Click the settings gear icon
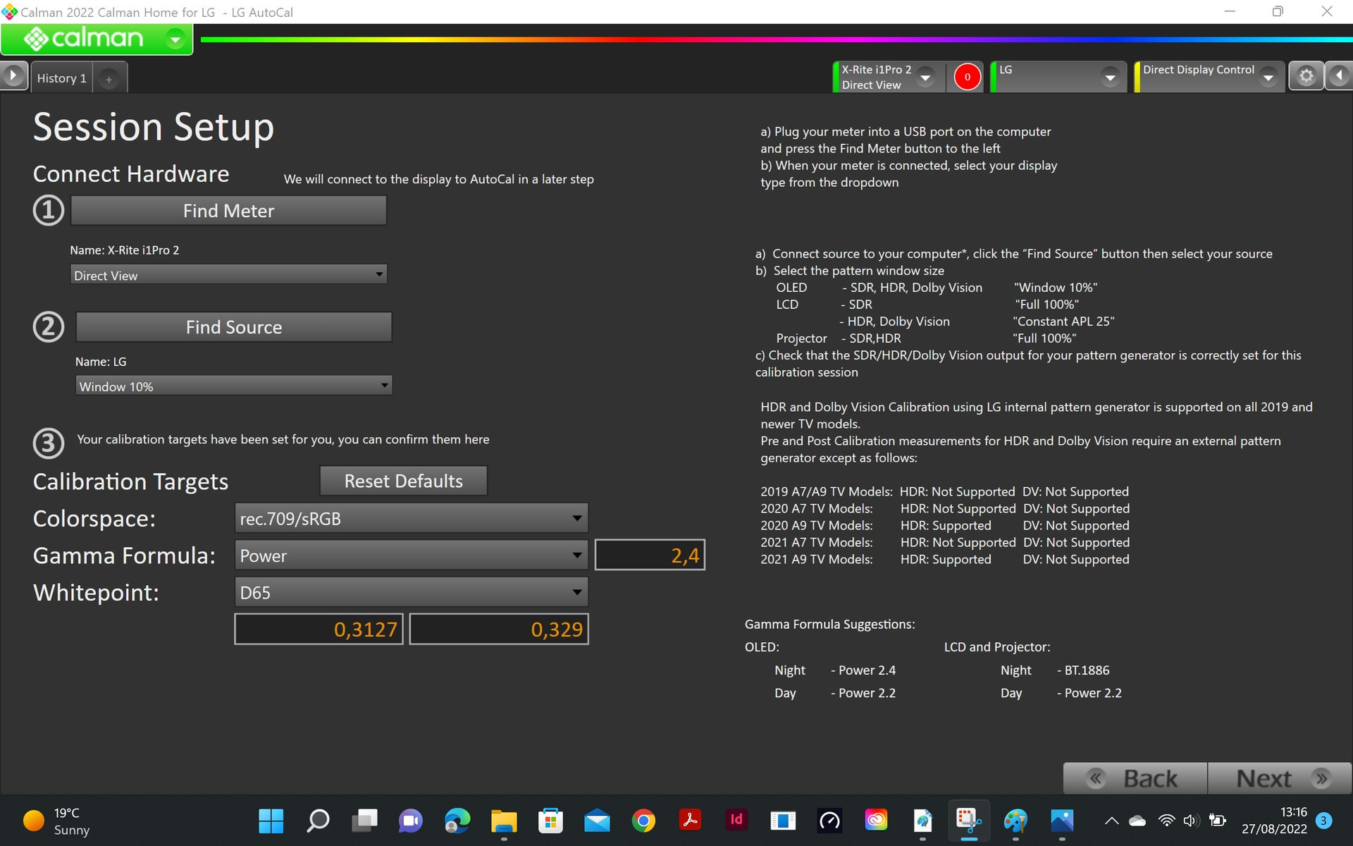 tap(1306, 76)
